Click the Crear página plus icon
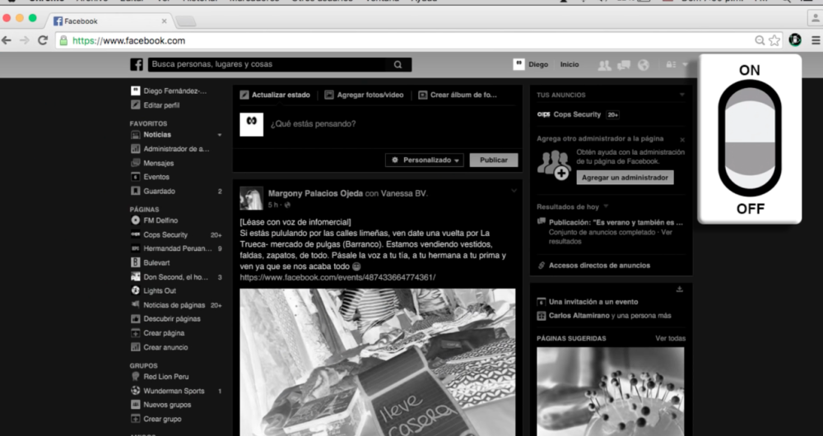823x436 pixels. [x=136, y=332]
